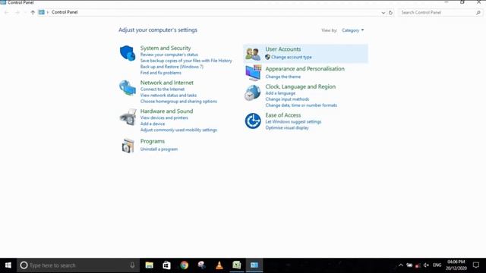Image resolution: width=486 pixels, height=273 pixels.
Task: Open Back up and Restore (Windows 7)
Action: (x=172, y=67)
